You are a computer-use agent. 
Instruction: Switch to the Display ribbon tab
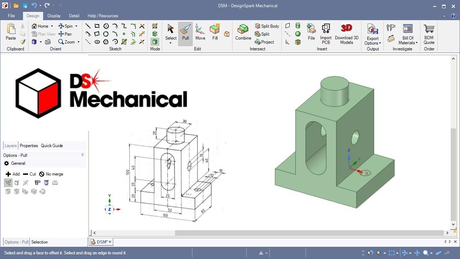[54, 16]
